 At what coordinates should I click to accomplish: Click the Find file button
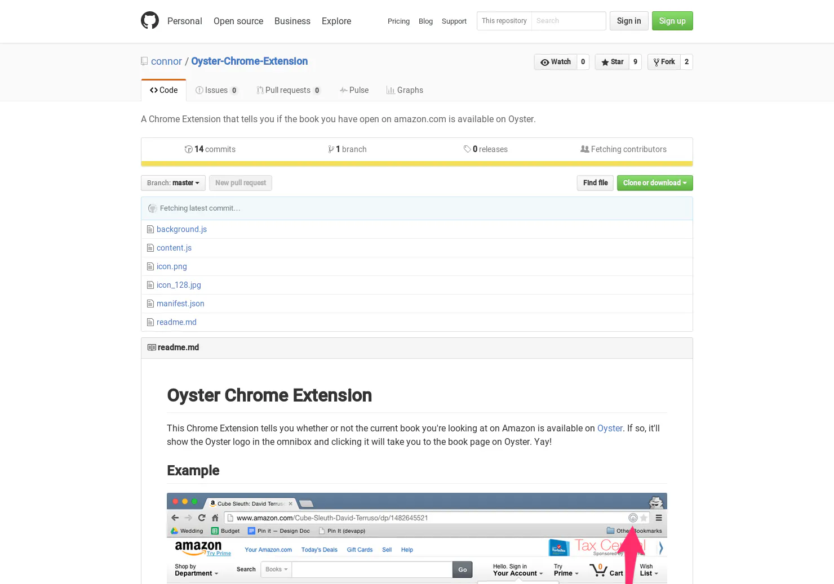click(596, 183)
